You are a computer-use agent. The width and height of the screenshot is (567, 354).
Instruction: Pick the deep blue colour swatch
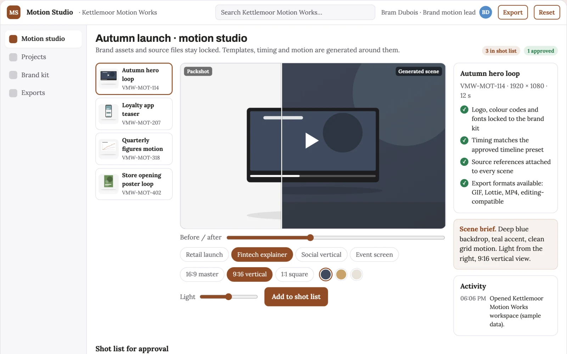pos(326,274)
